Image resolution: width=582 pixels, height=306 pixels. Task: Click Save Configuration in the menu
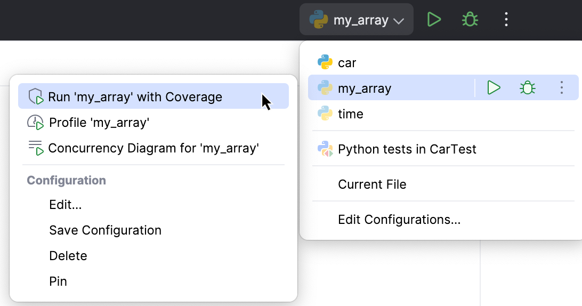point(105,230)
